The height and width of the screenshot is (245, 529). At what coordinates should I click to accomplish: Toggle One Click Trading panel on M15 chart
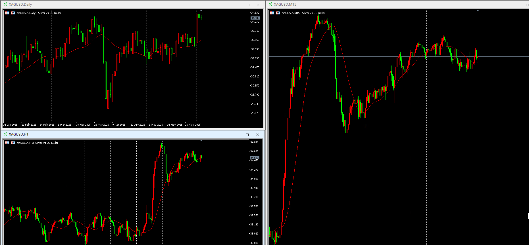click(272, 13)
